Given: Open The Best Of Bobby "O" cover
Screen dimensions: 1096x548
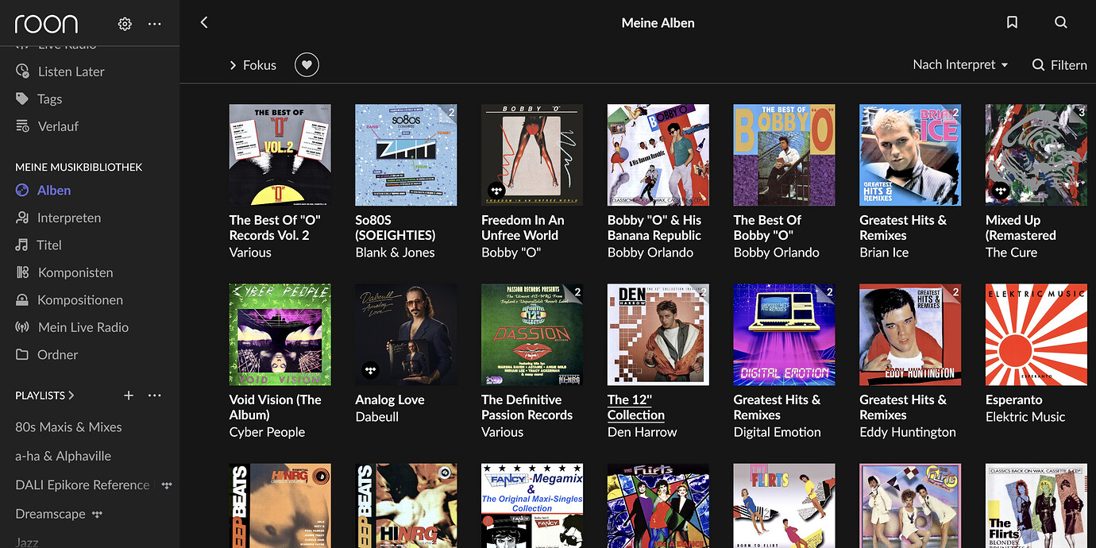Looking at the screenshot, I should pyautogui.click(x=784, y=156).
